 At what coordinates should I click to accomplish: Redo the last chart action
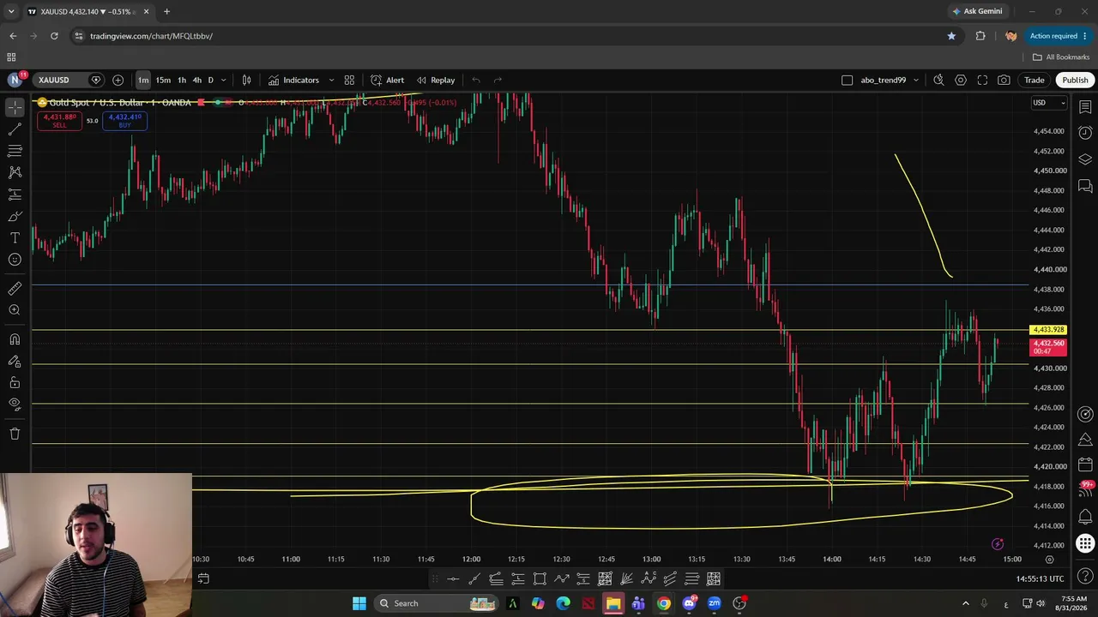(498, 80)
